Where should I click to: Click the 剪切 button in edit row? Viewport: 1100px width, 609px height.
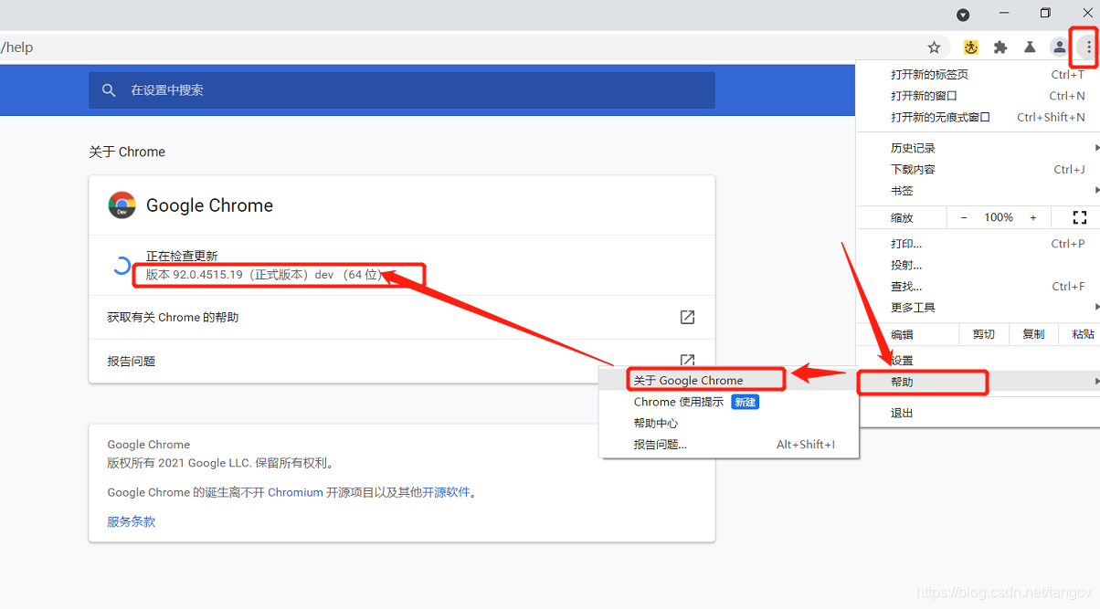point(984,334)
